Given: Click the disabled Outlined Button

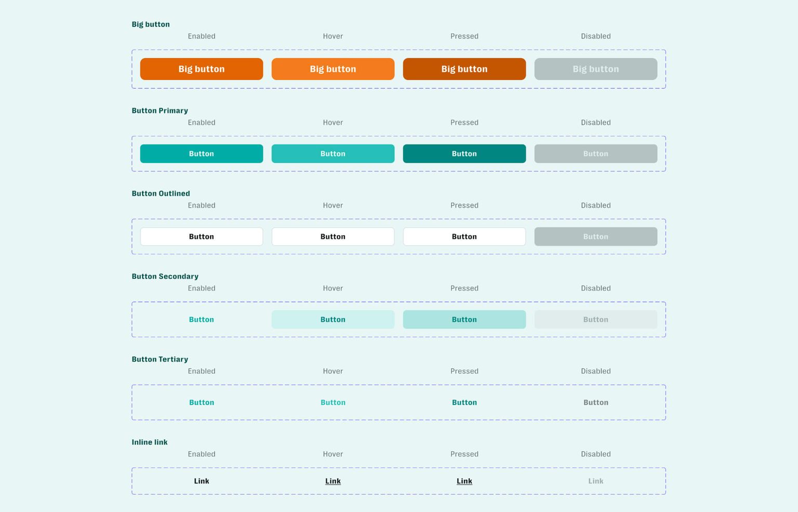Looking at the screenshot, I should [596, 237].
